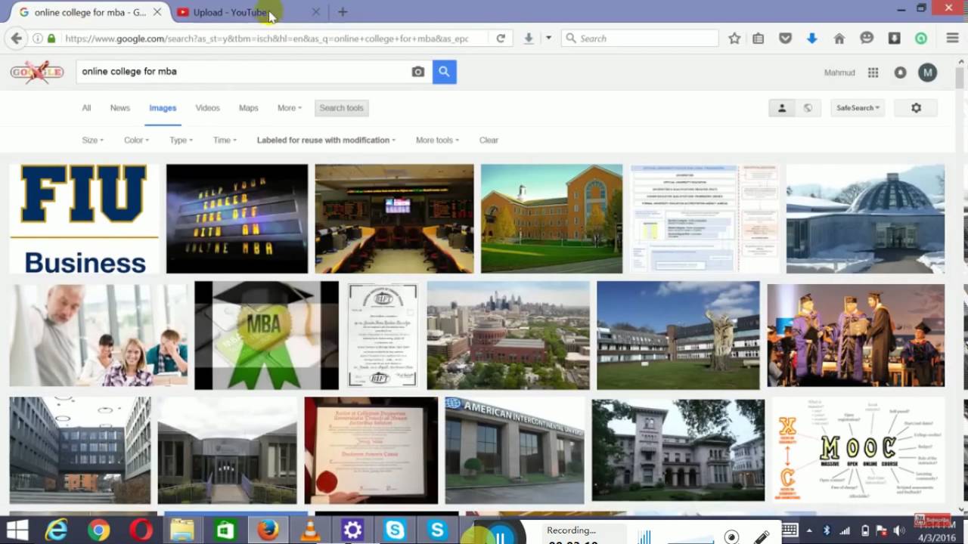Click the Google query field online college for mba

click(242, 72)
